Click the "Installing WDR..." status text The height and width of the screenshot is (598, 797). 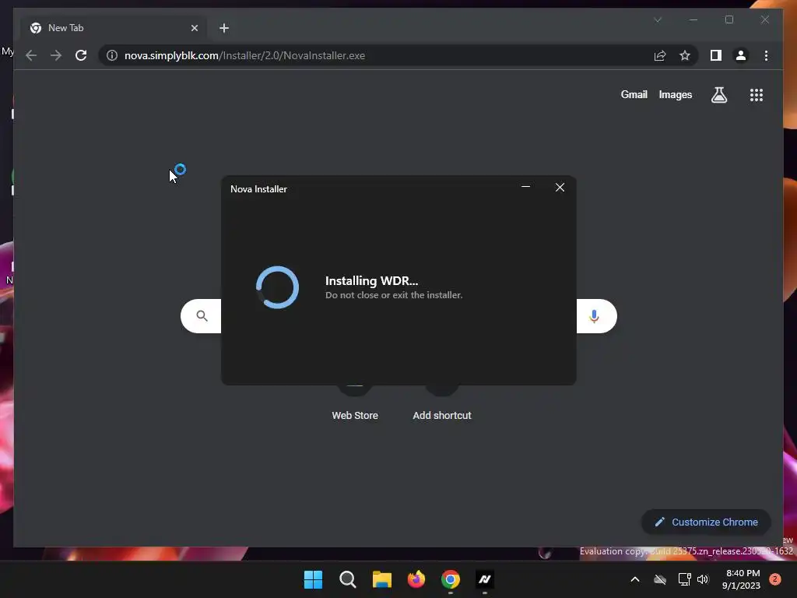(x=371, y=280)
